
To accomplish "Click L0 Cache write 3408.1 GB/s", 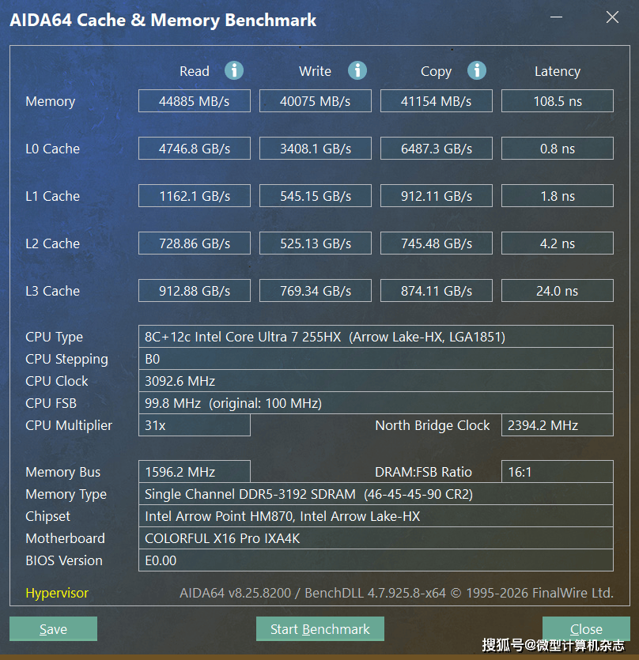I will (x=315, y=149).
